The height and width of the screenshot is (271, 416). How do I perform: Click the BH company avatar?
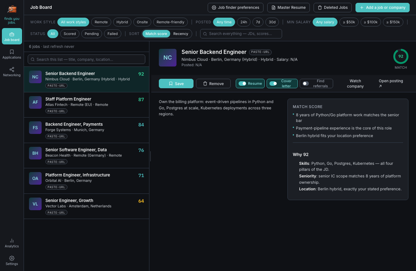pyautogui.click(x=35, y=153)
